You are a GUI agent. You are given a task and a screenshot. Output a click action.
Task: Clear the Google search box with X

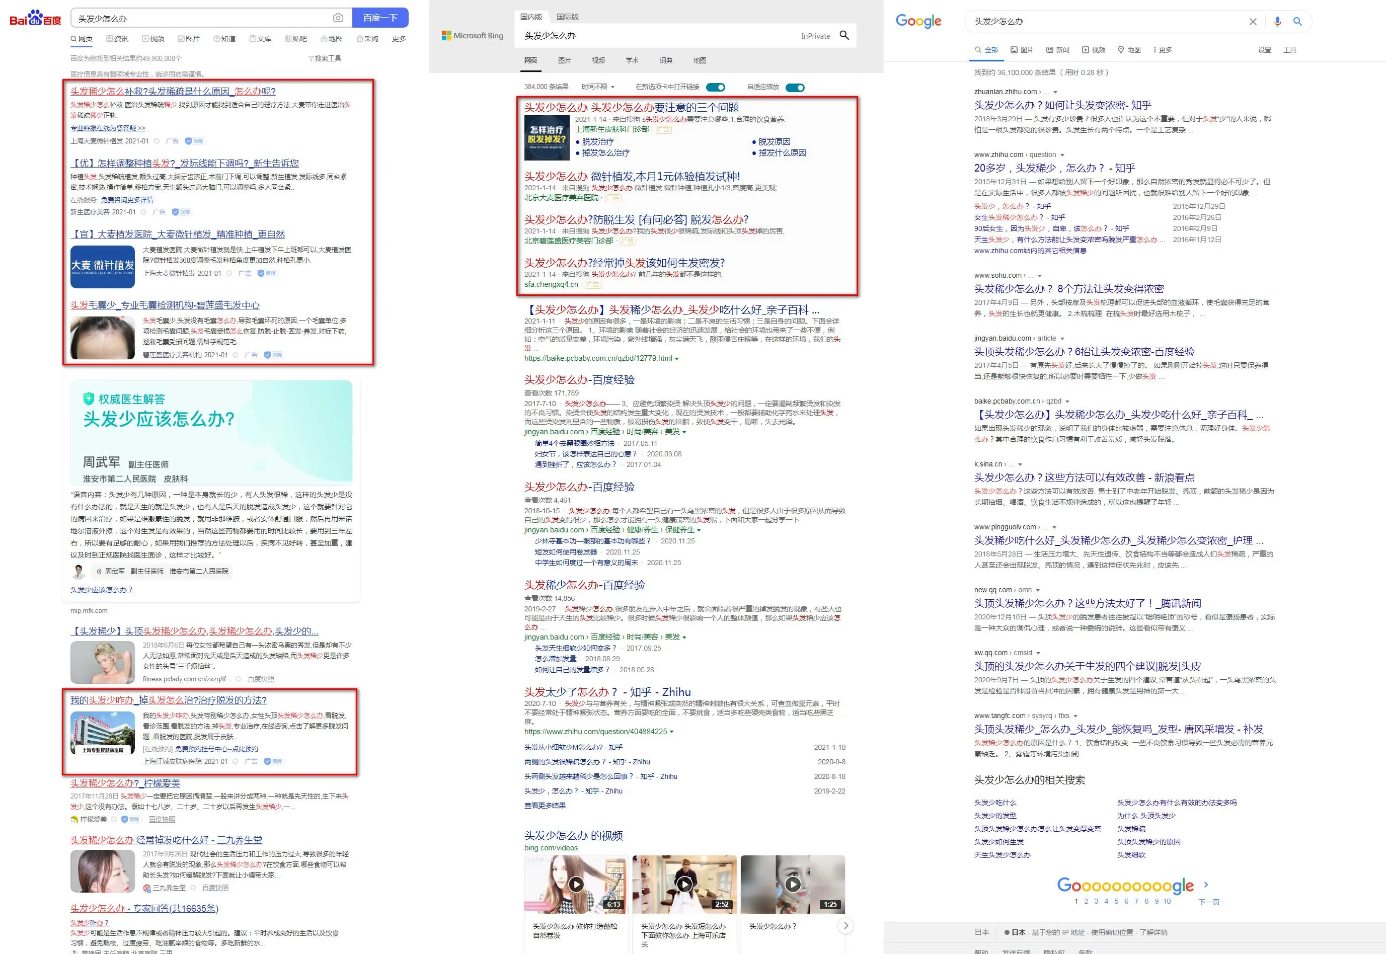(x=1253, y=22)
